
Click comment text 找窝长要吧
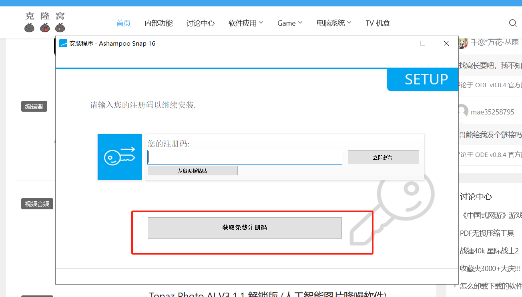490,65
